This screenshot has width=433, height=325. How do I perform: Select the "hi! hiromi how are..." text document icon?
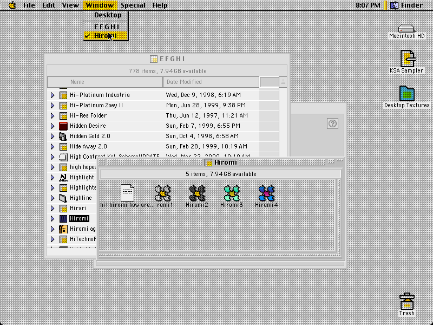point(127,193)
